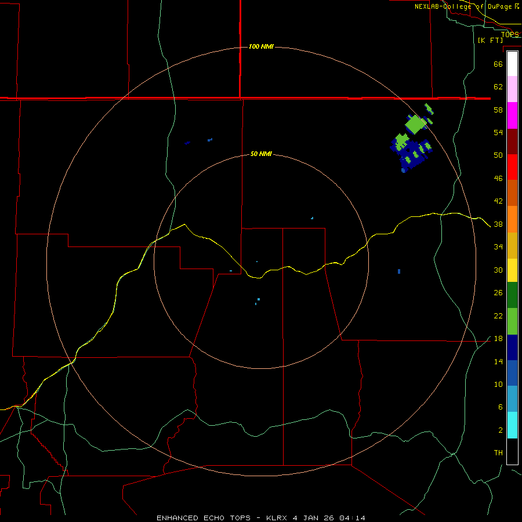Click the legend value '10'

point(498,385)
